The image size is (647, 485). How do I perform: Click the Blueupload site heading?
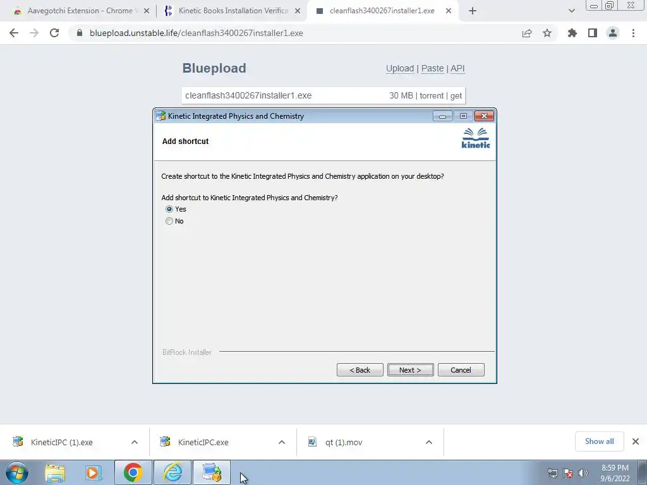214,68
